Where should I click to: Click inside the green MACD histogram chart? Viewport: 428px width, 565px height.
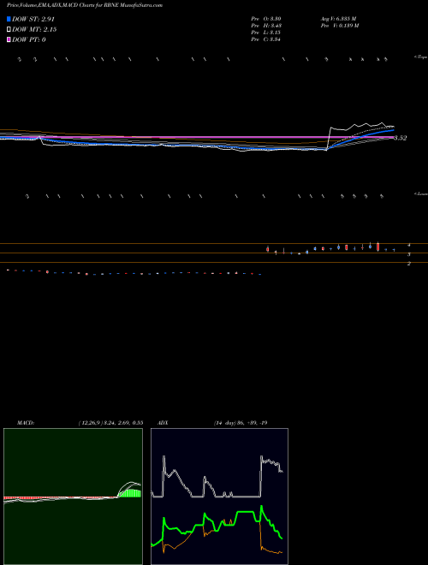tap(73, 497)
